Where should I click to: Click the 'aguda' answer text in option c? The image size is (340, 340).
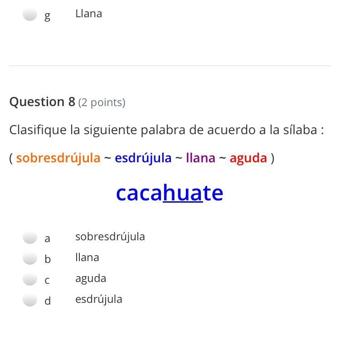[x=91, y=279]
